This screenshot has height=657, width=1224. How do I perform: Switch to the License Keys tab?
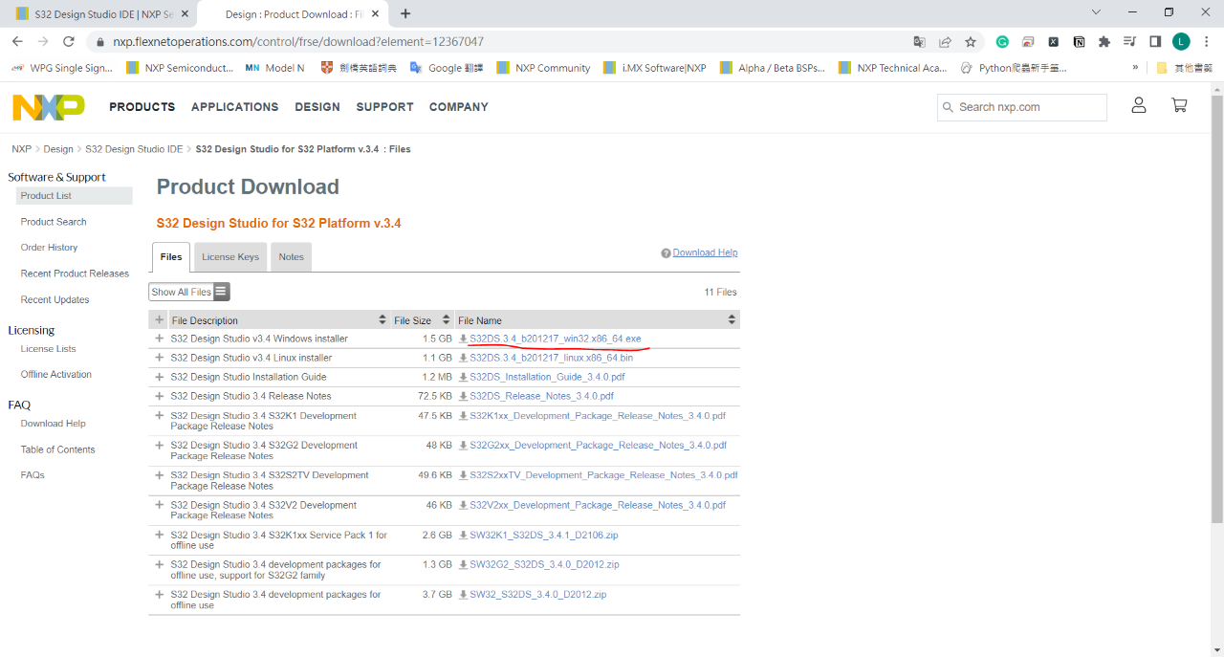click(230, 257)
